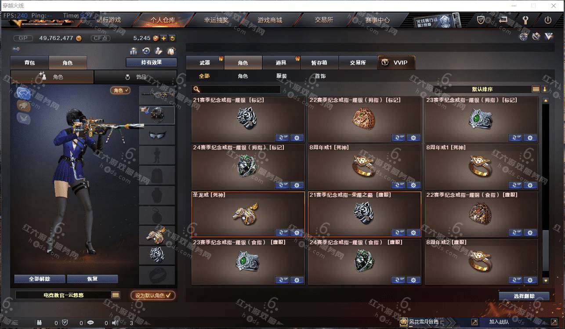Screen dimensions: 565x329
Task: Switch to the 武器 weapons tab
Action: [205, 63]
